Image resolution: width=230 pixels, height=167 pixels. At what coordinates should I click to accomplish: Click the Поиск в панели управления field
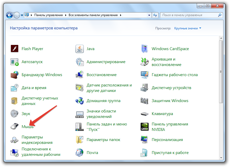click(189, 15)
